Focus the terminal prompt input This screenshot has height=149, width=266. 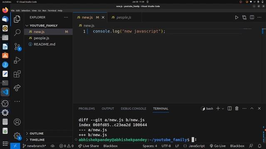click(x=193, y=140)
